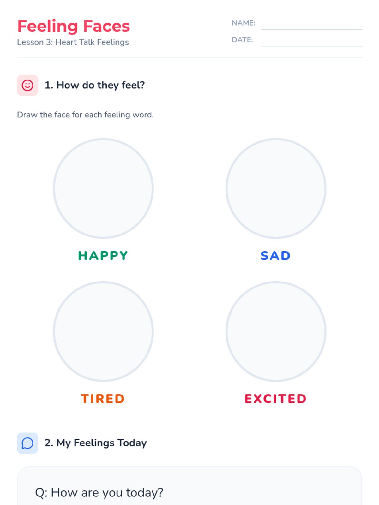Click the orange TIRED label
Screen dimensions: 379x505
(103, 399)
